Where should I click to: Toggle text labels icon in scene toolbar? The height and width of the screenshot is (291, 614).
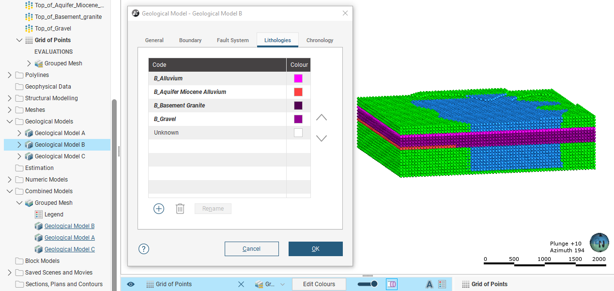(x=429, y=284)
